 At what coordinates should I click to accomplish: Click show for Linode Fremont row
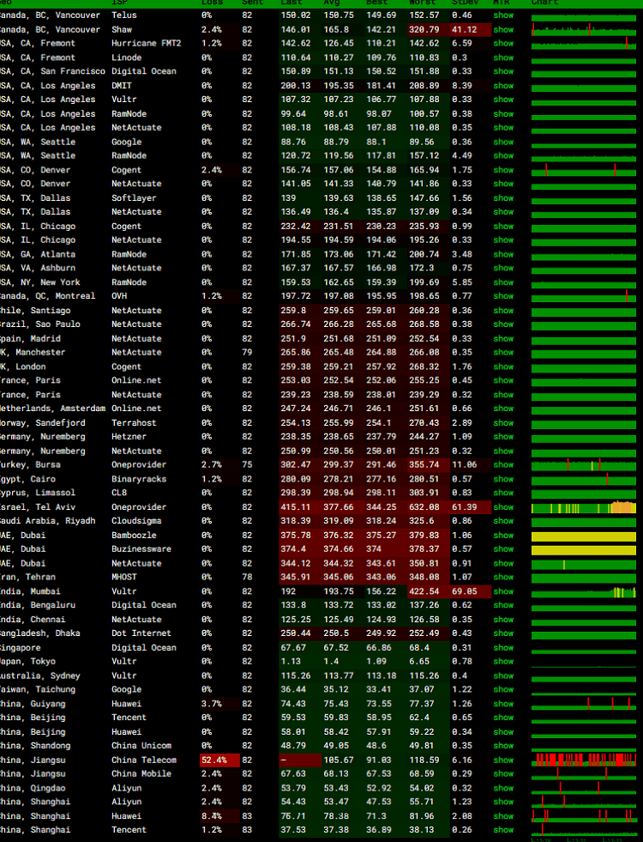coord(503,58)
